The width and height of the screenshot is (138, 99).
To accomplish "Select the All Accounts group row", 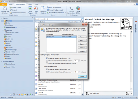I will pyautogui.click(x=61, y=37).
